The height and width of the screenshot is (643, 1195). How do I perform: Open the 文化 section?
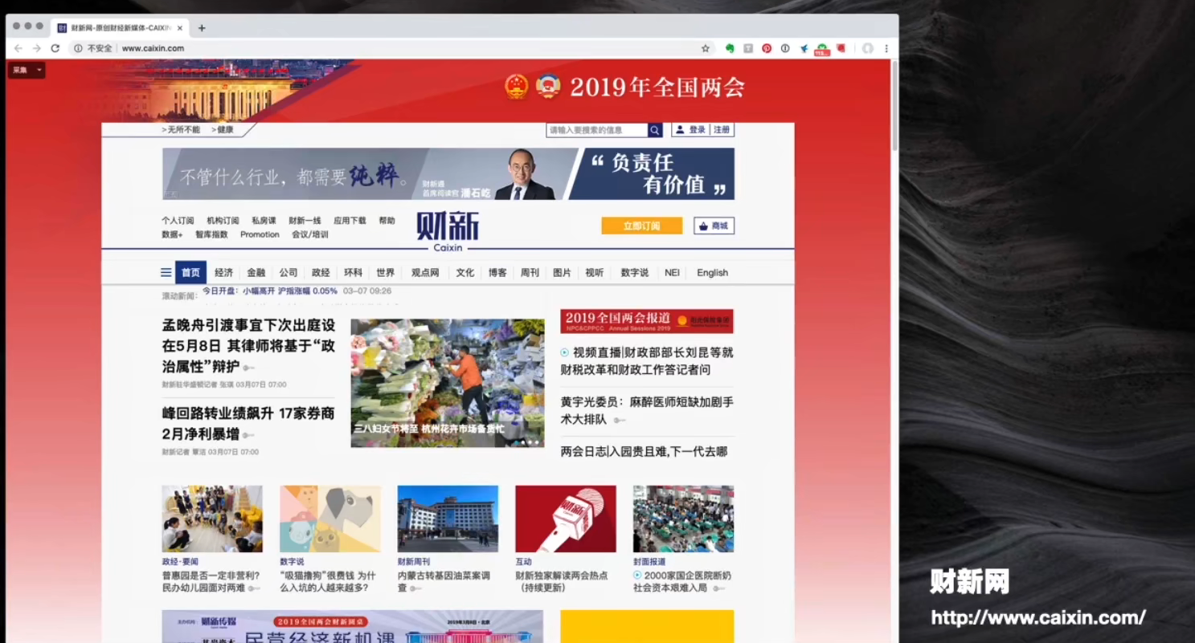point(465,273)
